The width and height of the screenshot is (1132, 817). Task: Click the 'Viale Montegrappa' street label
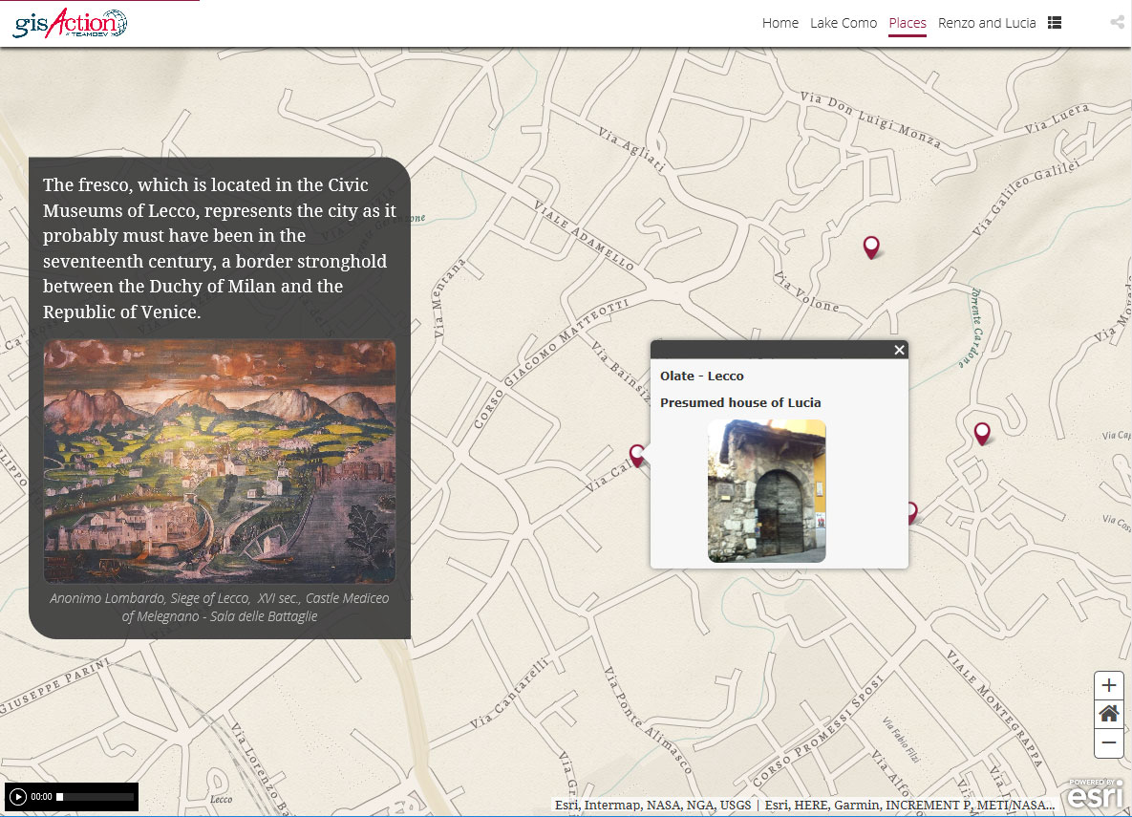point(994,707)
